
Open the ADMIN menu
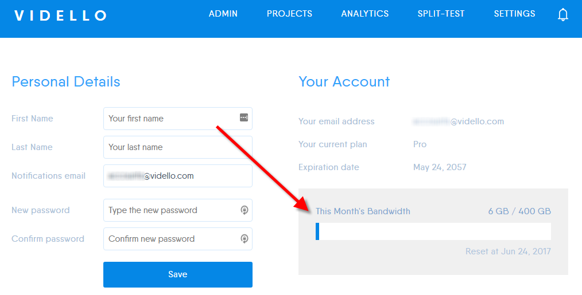pyautogui.click(x=223, y=14)
